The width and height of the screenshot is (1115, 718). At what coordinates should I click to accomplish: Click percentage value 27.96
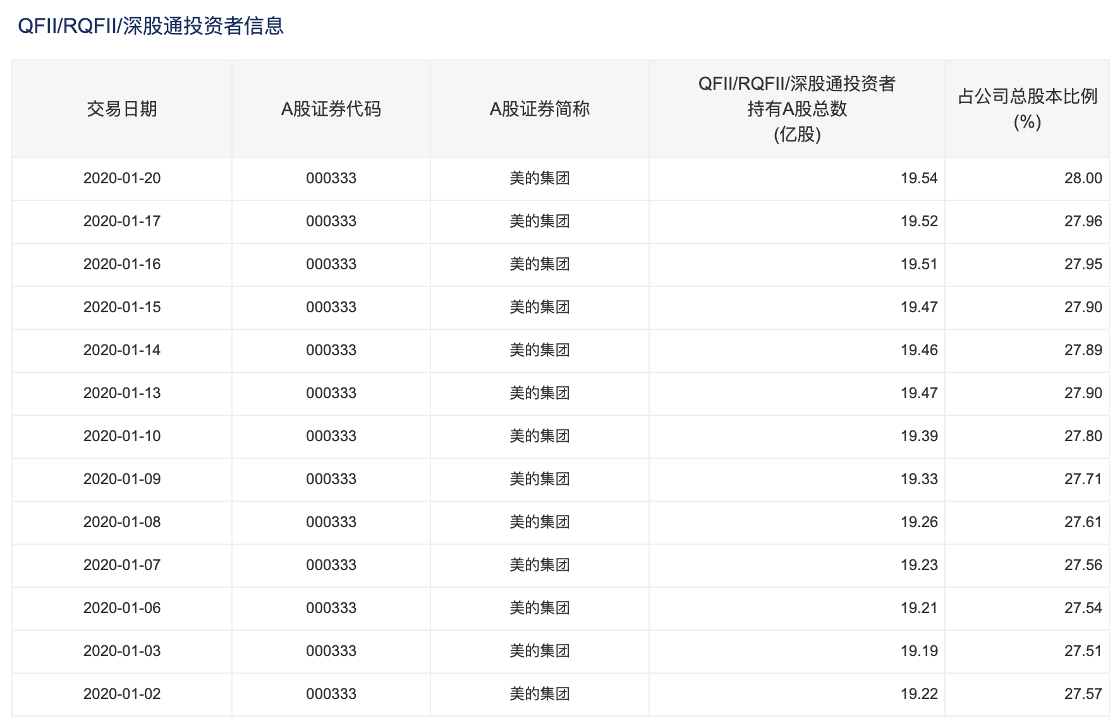tap(1083, 221)
